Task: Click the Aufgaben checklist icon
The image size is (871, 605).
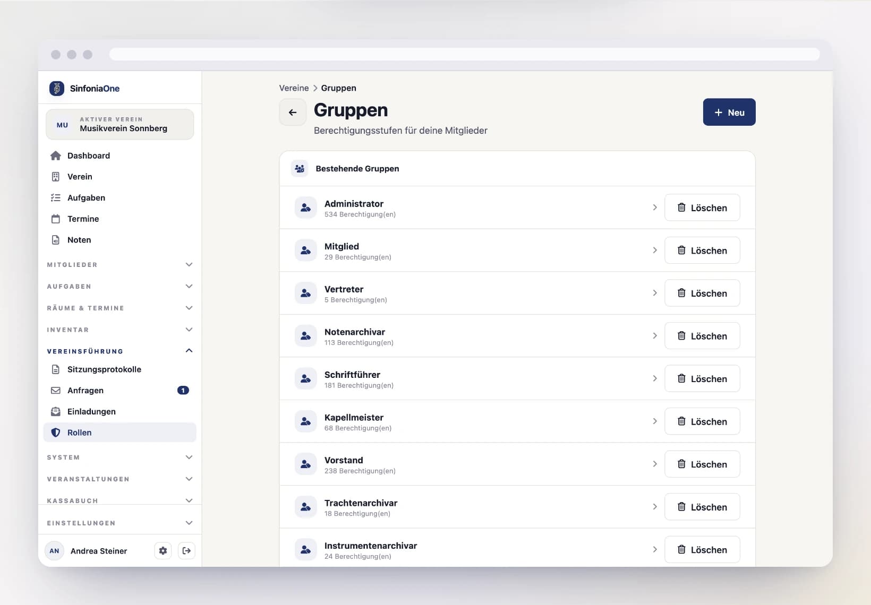Action: [56, 197]
